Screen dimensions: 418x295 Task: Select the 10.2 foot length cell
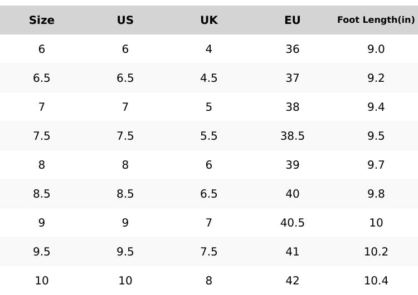[x=376, y=252]
